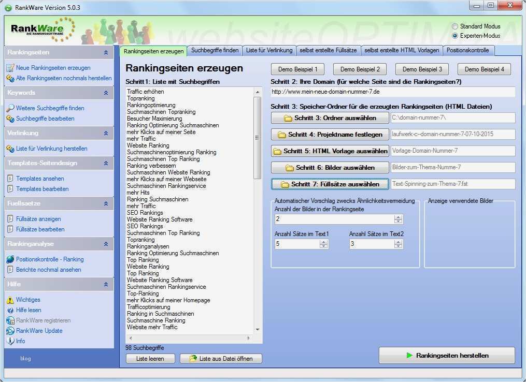Open Positionskontrolle - Ranking globe icon
The height and width of the screenshot is (382, 526).
(9, 259)
